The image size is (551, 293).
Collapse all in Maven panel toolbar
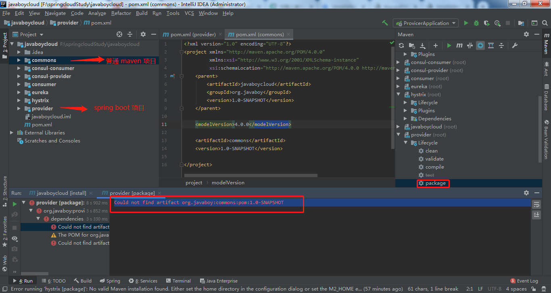[x=501, y=45]
